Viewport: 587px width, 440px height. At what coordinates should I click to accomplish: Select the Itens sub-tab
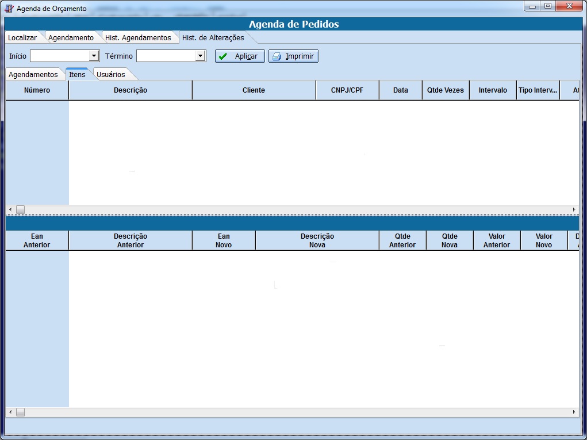77,74
